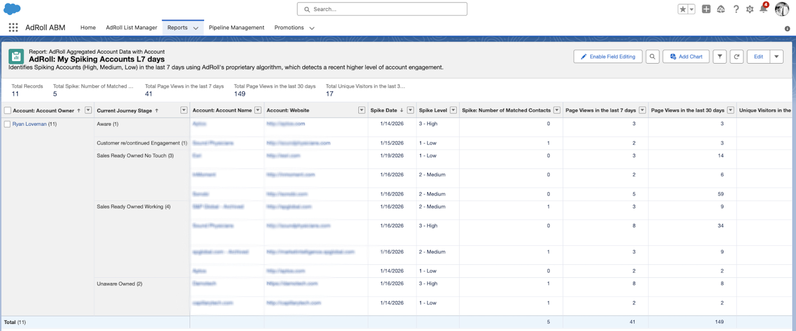Viewport: 796px width, 331px height.
Task: Click the Unique Visitors column header
Action: pos(765,110)
